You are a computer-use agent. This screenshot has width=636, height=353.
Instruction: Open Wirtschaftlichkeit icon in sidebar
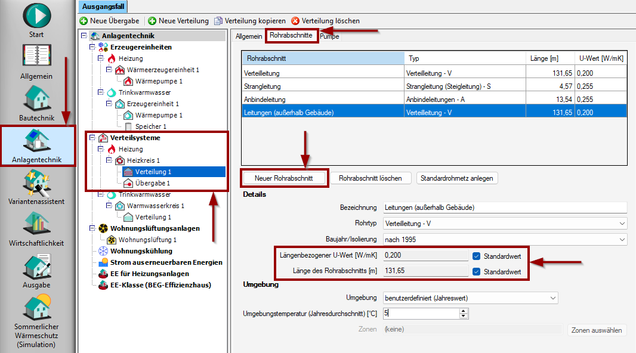point(36,224)
